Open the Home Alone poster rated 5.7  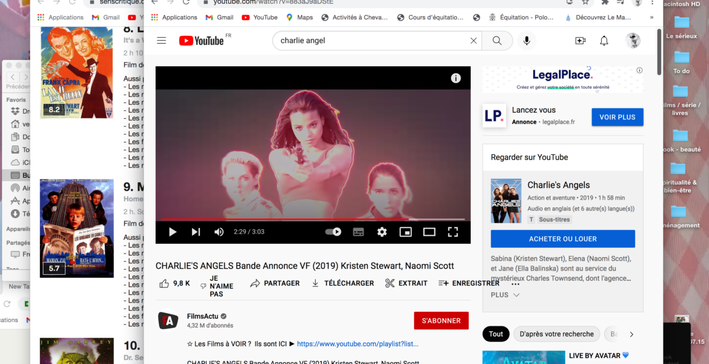[x=77, y=228]
